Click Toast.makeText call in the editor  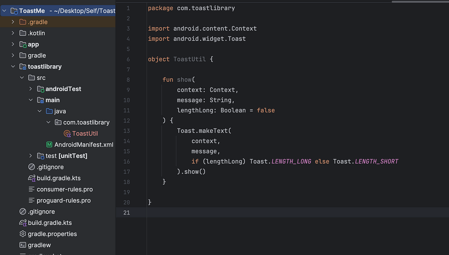204,131
